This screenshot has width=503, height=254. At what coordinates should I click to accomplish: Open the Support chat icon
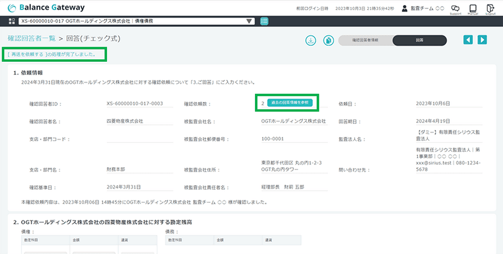tap(455, 9)
